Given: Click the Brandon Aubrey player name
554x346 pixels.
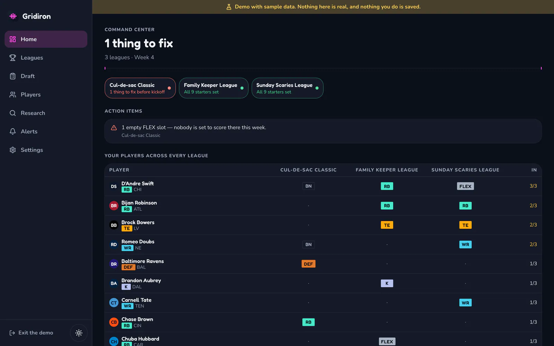Looking at the screenshot, I should [x=141, y=281].
